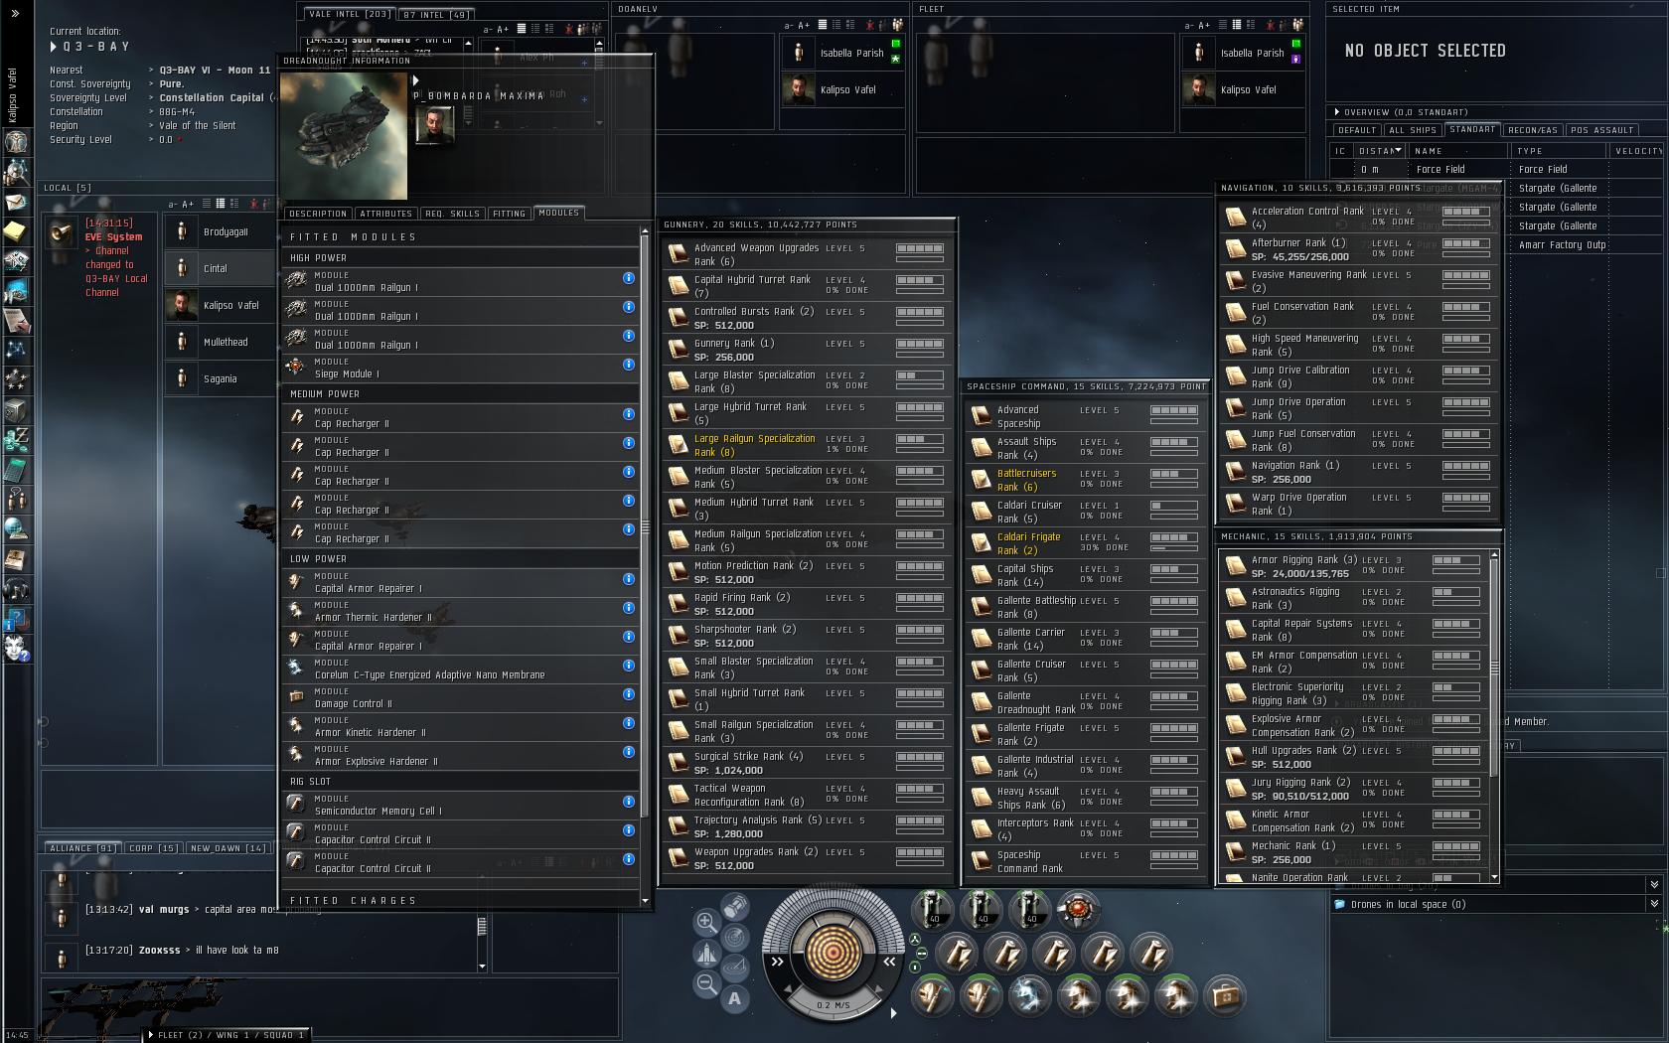Open the yellow Notepad icon
1669x1043 pixels.
coord(16,231)
